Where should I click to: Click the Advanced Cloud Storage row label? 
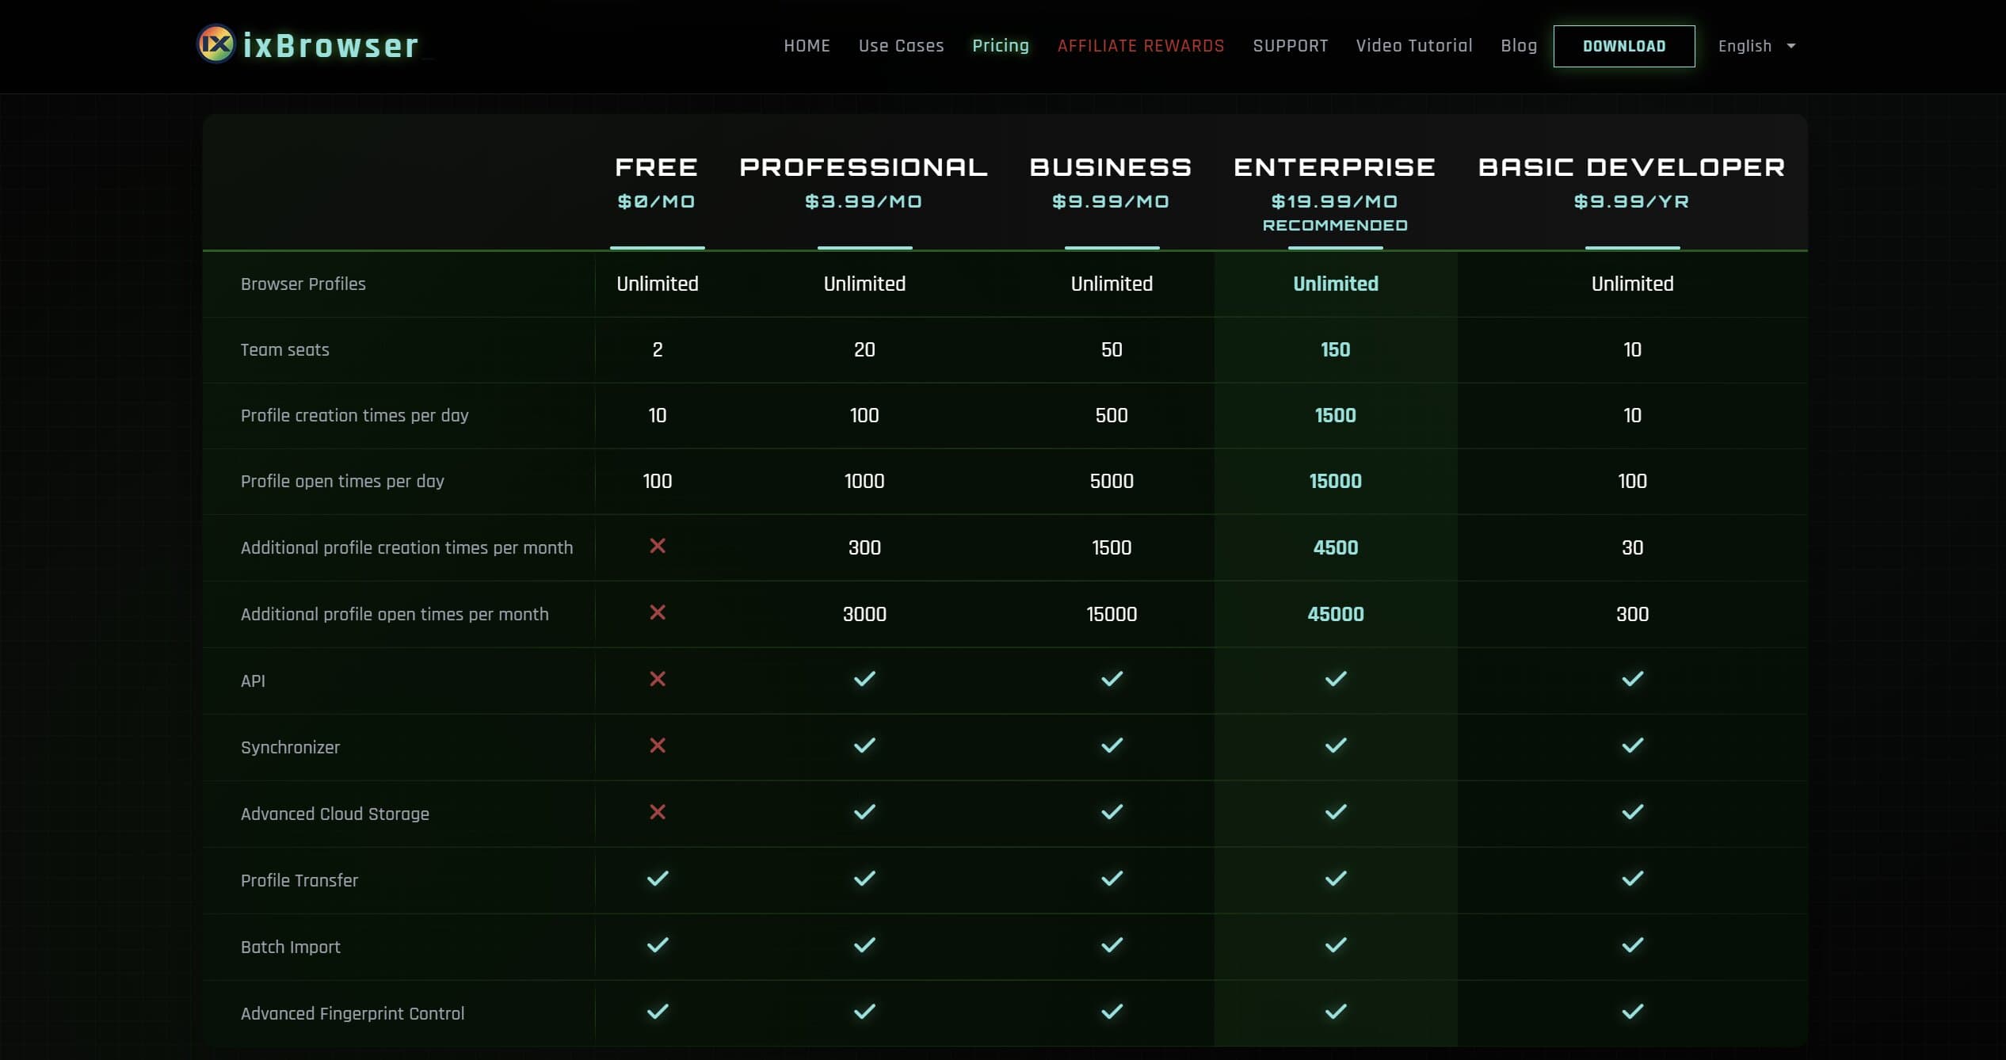(335, 814)
